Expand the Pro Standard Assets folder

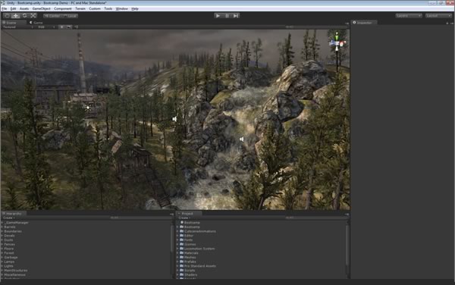(x=177, y=266)
